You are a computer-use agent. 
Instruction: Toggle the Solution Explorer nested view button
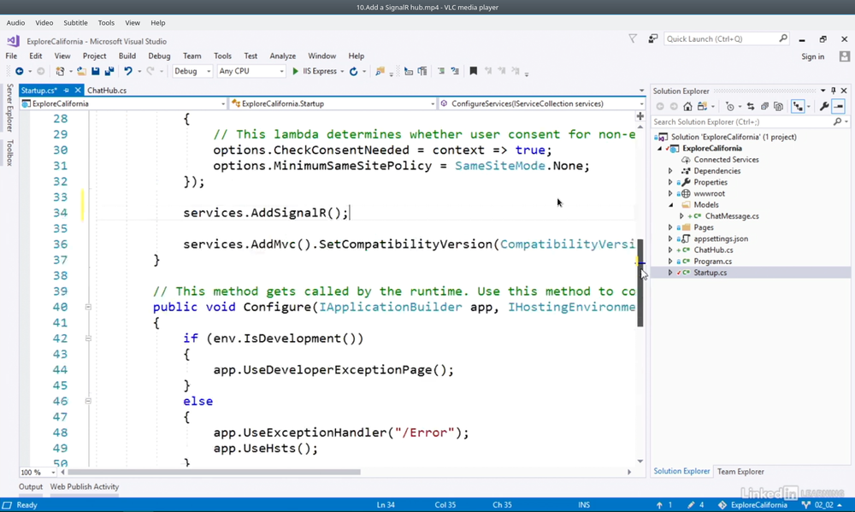[798, 107]
